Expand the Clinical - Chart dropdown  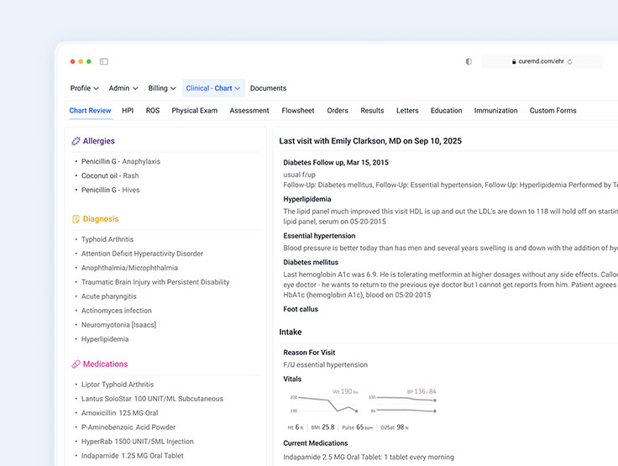[x=213, y=88]
